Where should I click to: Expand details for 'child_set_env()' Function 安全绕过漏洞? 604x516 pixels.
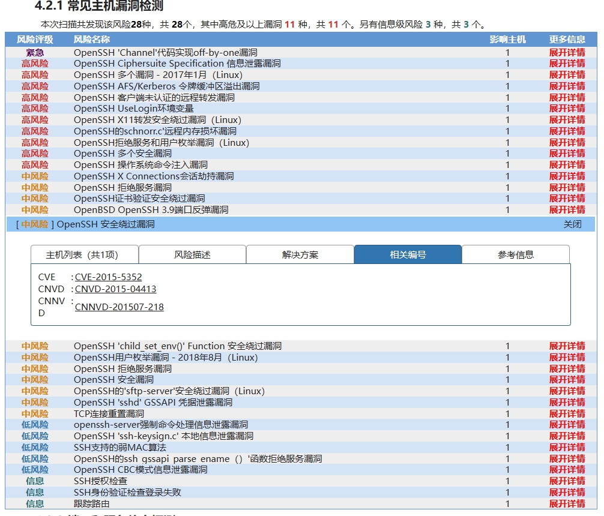[x=567, y=346]
